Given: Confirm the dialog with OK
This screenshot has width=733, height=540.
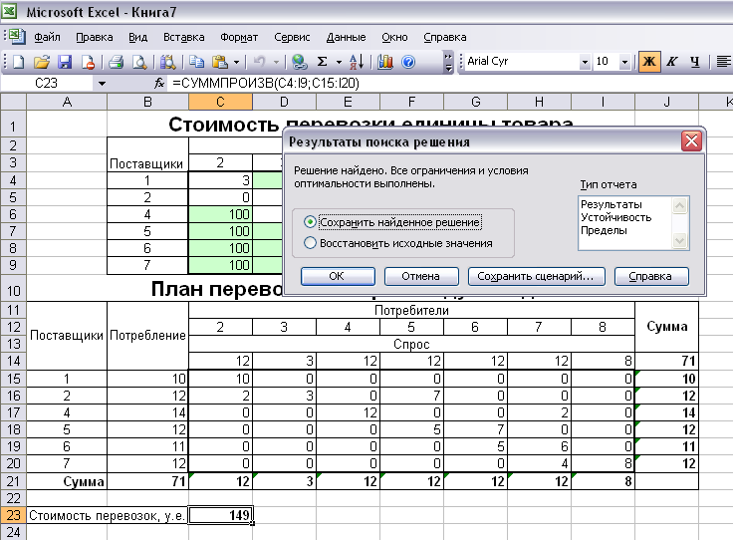Looking at the screenshot, I should point(338,276).
